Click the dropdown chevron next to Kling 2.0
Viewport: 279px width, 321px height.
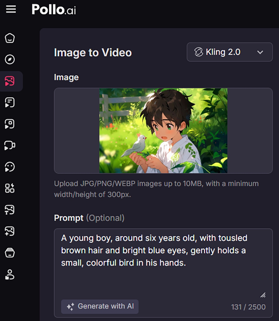(x=260, y=52)
